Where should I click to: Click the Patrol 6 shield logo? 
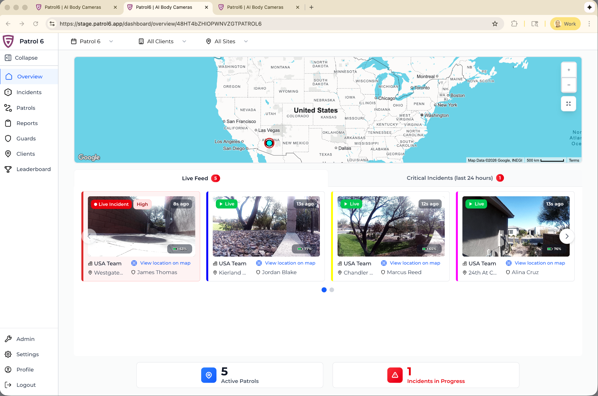click(8, 41)
